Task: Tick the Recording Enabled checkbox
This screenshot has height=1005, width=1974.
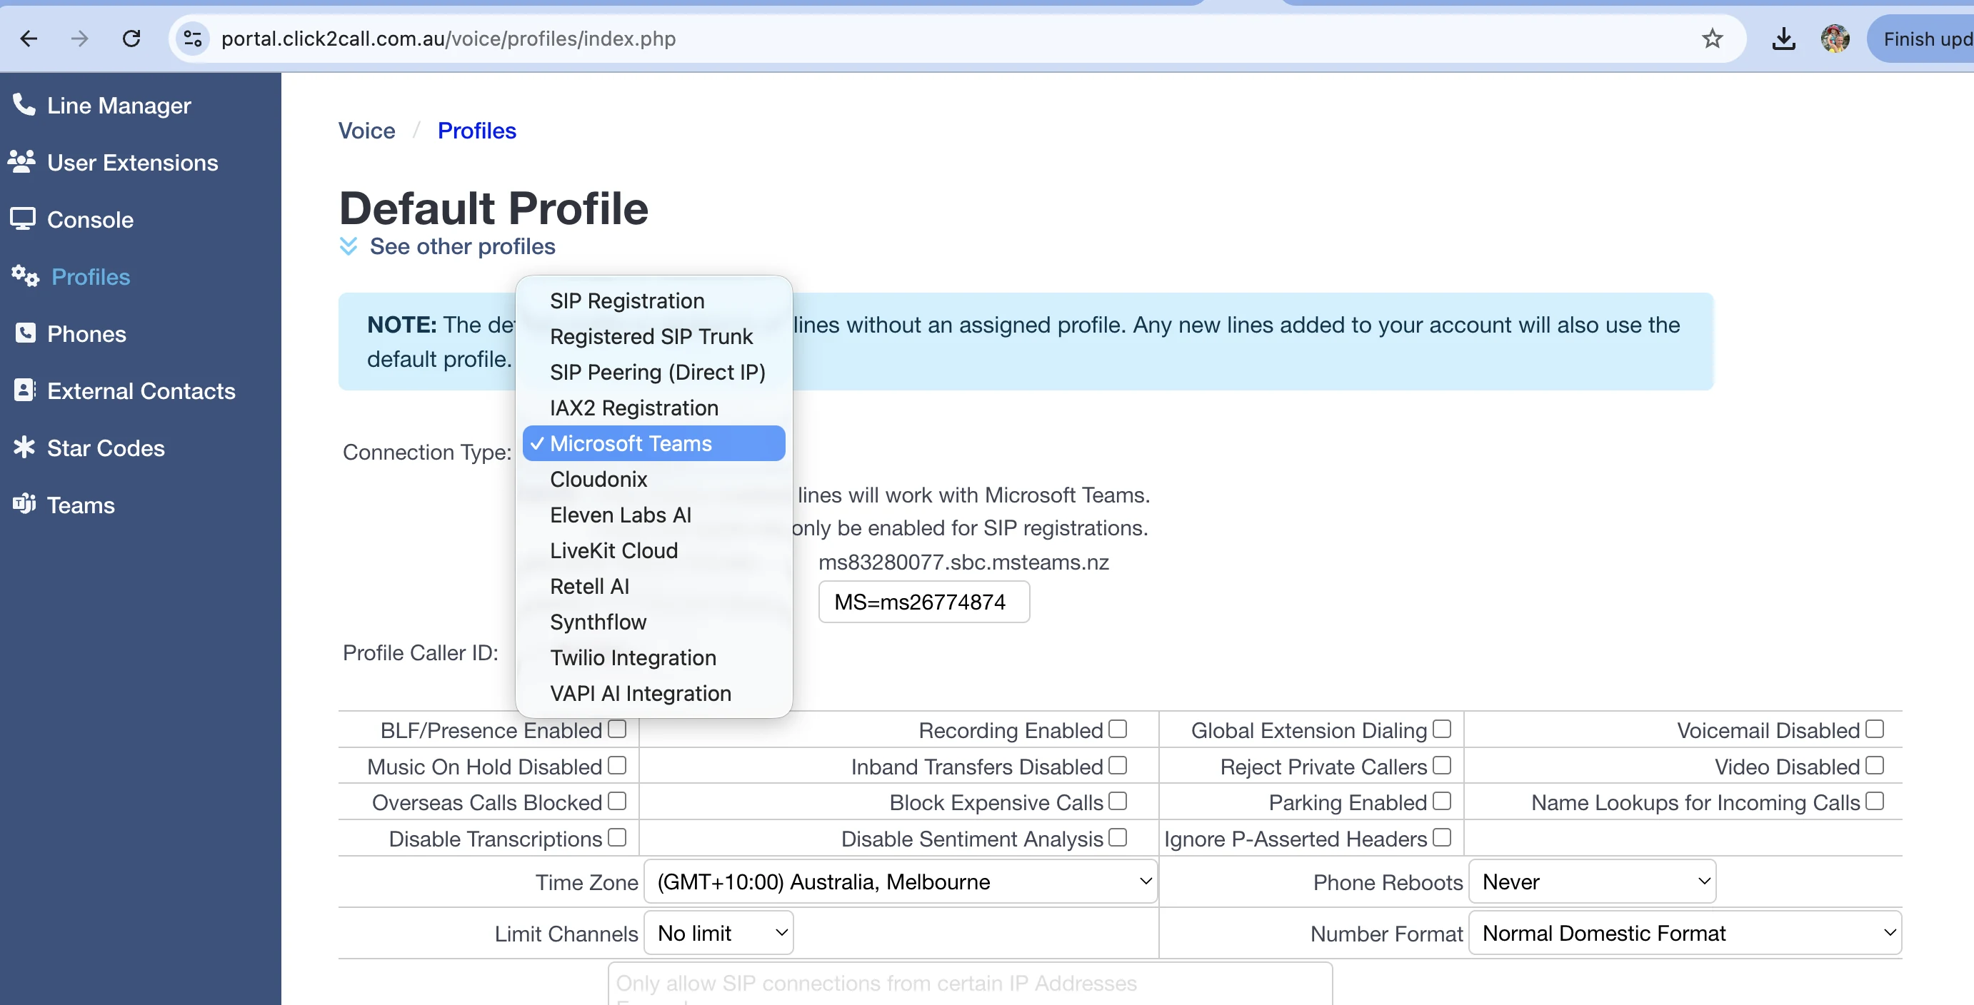Action: tap(1117, 729)
